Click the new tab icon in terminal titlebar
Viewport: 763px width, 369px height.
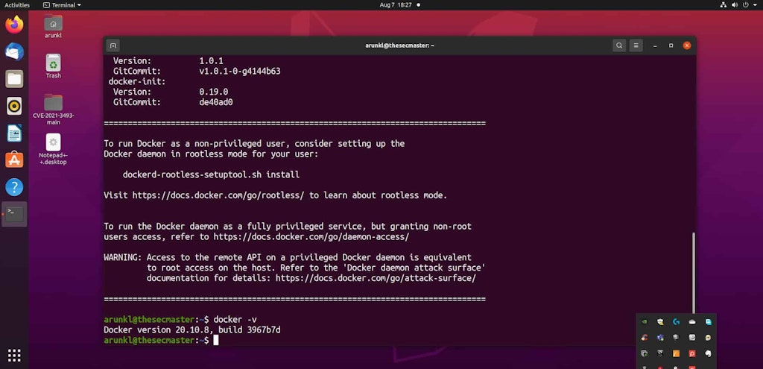[x=113, y=45]
